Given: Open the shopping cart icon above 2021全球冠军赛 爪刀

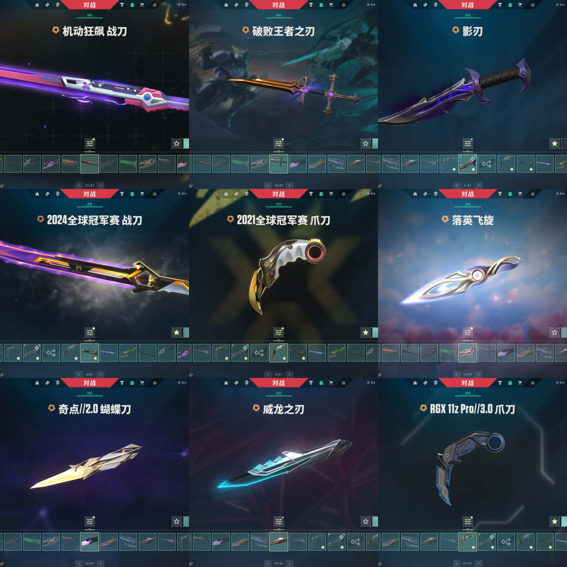Looking at the screenshot, I should click(x=331, y=194).
